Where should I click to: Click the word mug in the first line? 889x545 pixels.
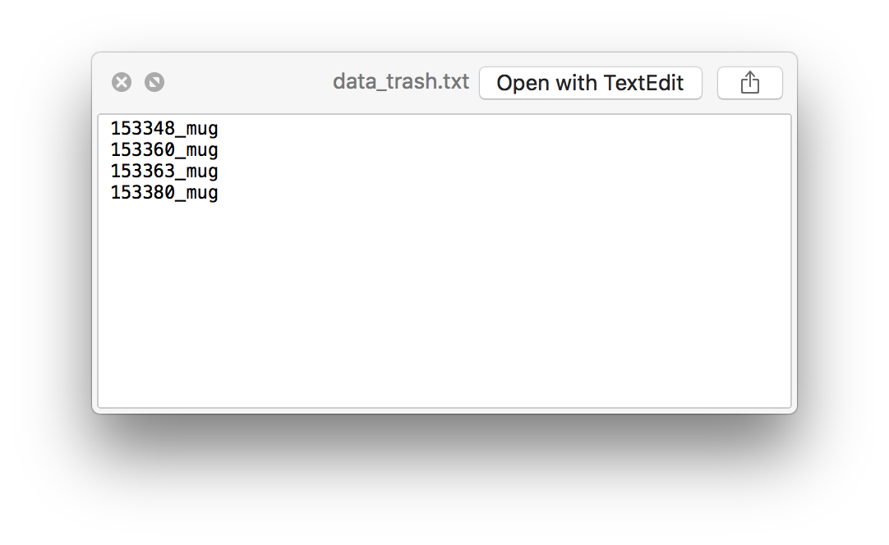[x=202, y=130]
